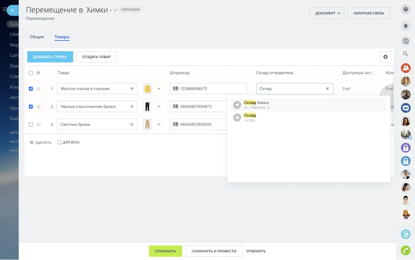
Task: Open table settings gear button
Action: coord(385,57)
